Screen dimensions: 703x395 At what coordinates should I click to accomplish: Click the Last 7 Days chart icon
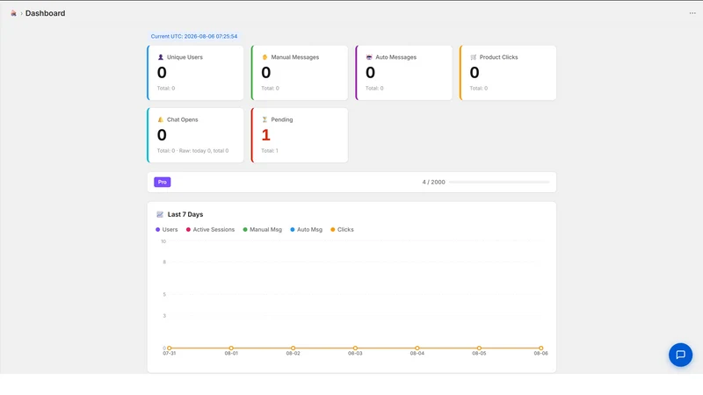click(160, 214)
